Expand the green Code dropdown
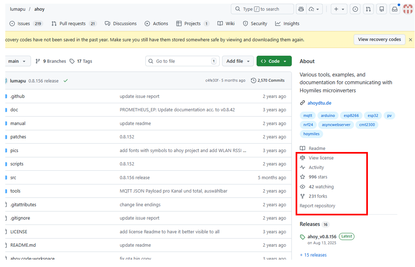This screenshot has height=267, width=415. 274,61
